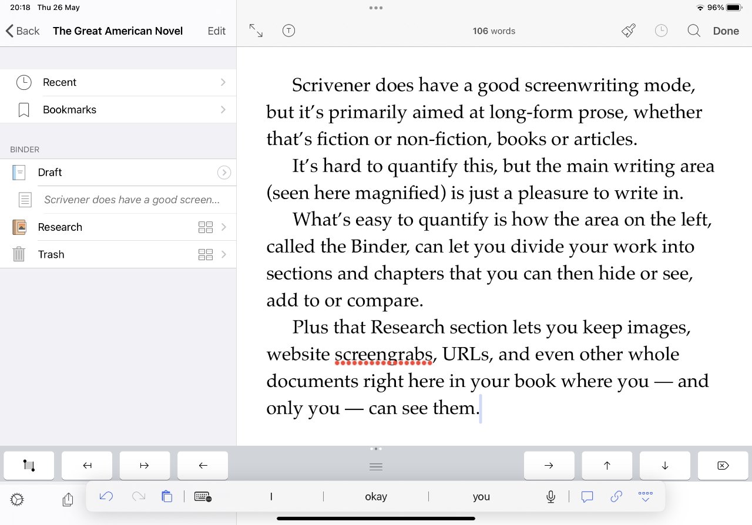Image resolution: width=752 pixels, height=525 pixels.
Task: Open the format paintbrush icon
Action: [629, 31]
